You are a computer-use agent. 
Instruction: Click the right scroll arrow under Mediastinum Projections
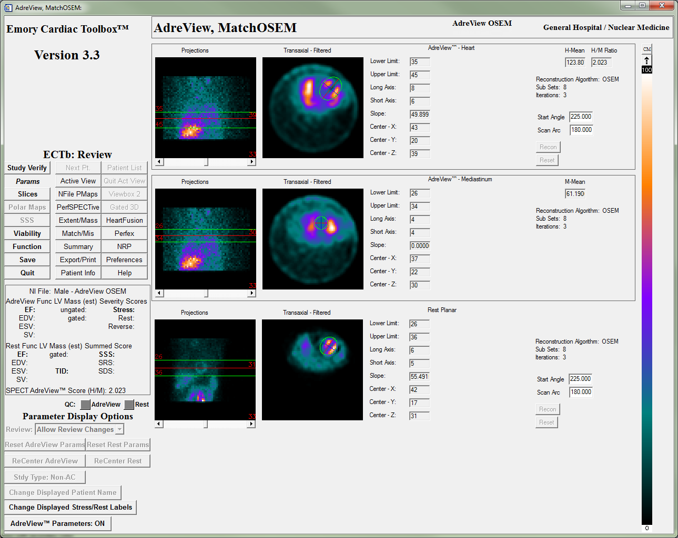[x=252, y=293]
